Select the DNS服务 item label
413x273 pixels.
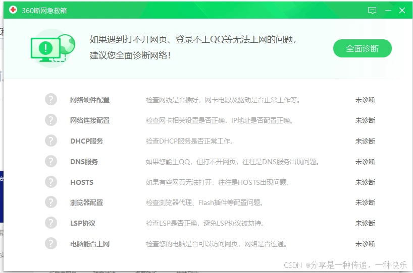(84, 162)
